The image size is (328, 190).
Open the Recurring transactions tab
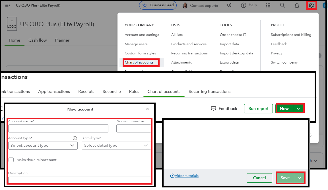[x=209, y=91]
